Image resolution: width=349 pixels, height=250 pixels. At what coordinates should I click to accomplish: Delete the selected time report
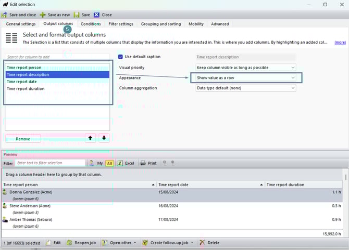coord(209,243)
